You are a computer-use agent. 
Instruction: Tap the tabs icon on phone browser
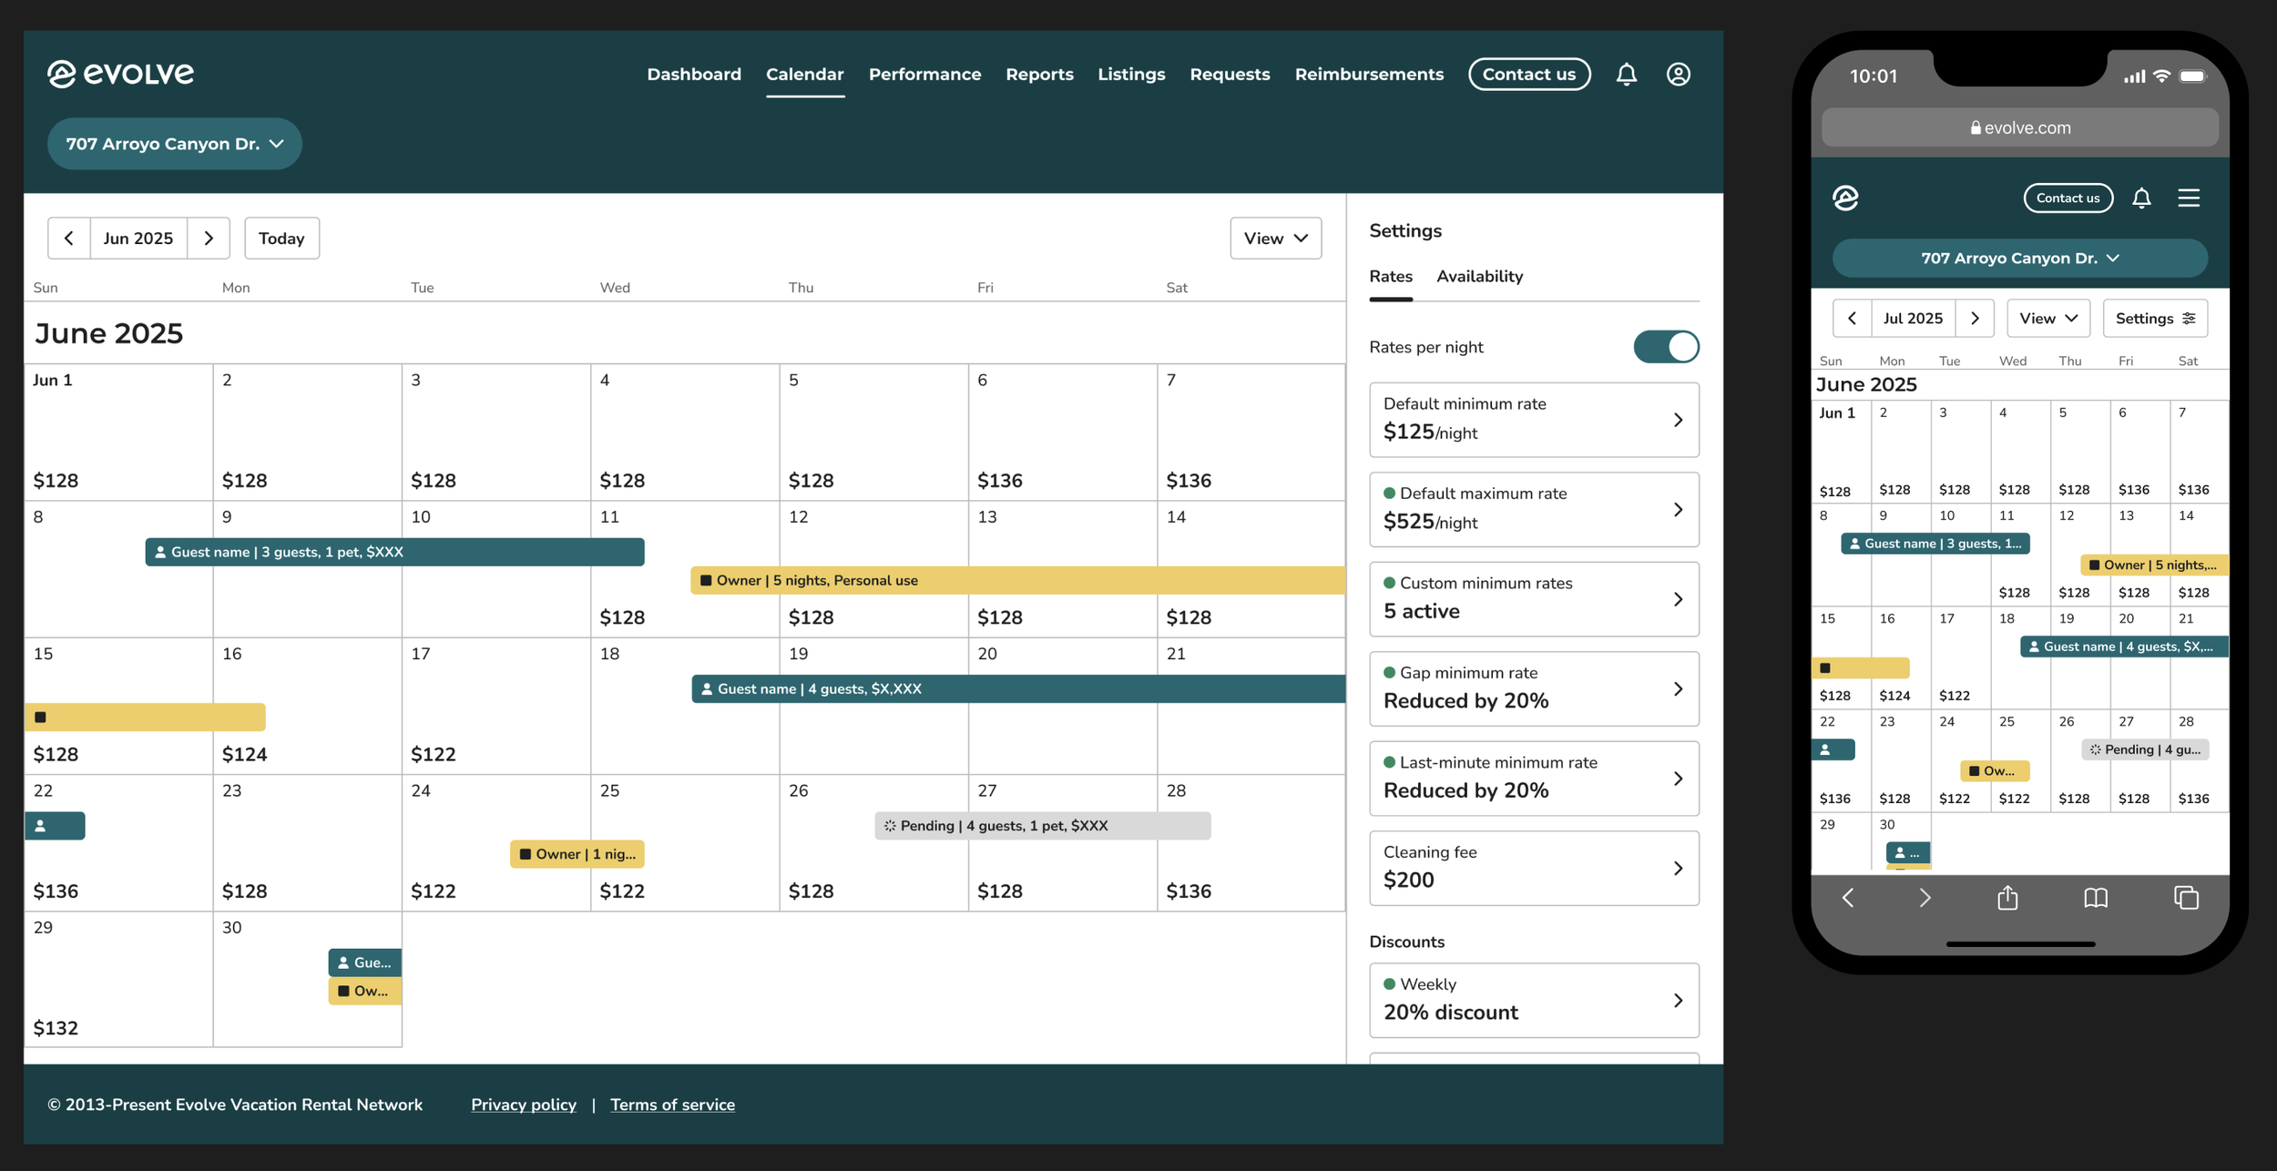tap(2186, 898)
